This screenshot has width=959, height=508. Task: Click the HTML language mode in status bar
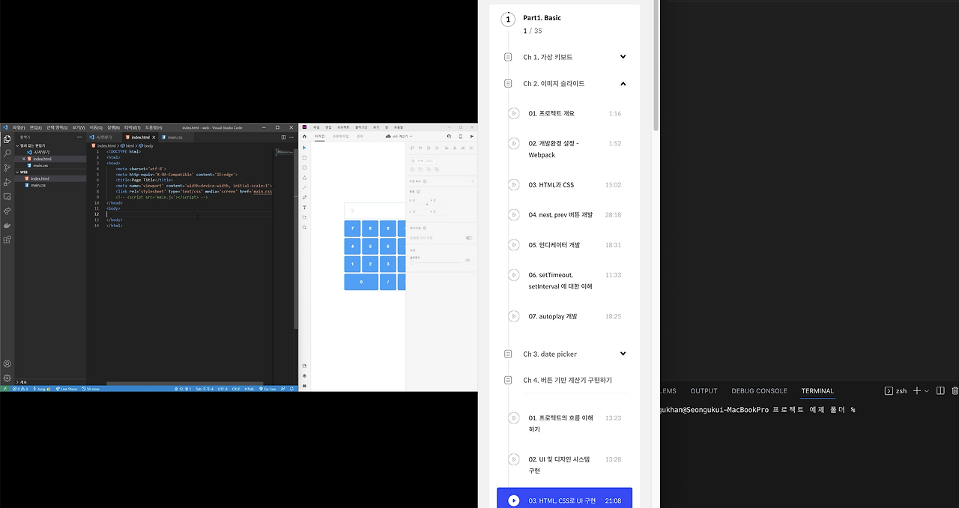click(x=249, y=389)
